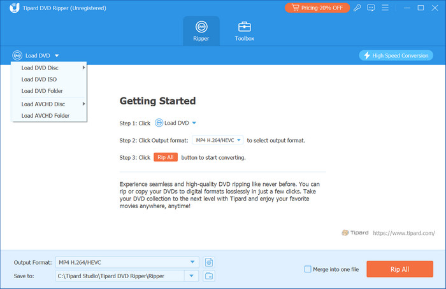This screenshot has width=446, height=289.
Task: Click the Tipard app logo in title bar
Action: 14,8
